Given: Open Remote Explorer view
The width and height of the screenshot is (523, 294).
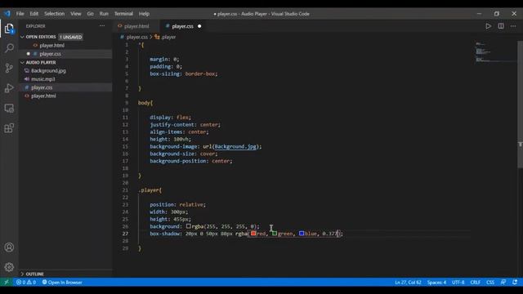Looking at the screenshot, I should pos(9,108).
